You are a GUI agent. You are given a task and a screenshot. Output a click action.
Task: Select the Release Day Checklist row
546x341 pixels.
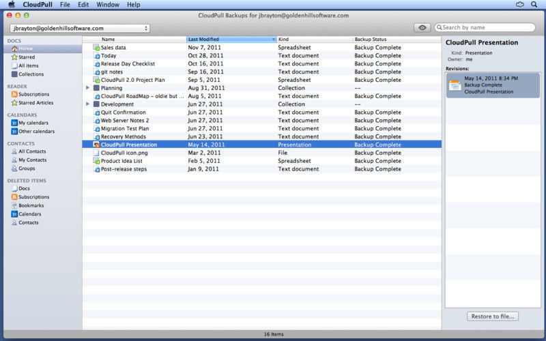[262, 63]
